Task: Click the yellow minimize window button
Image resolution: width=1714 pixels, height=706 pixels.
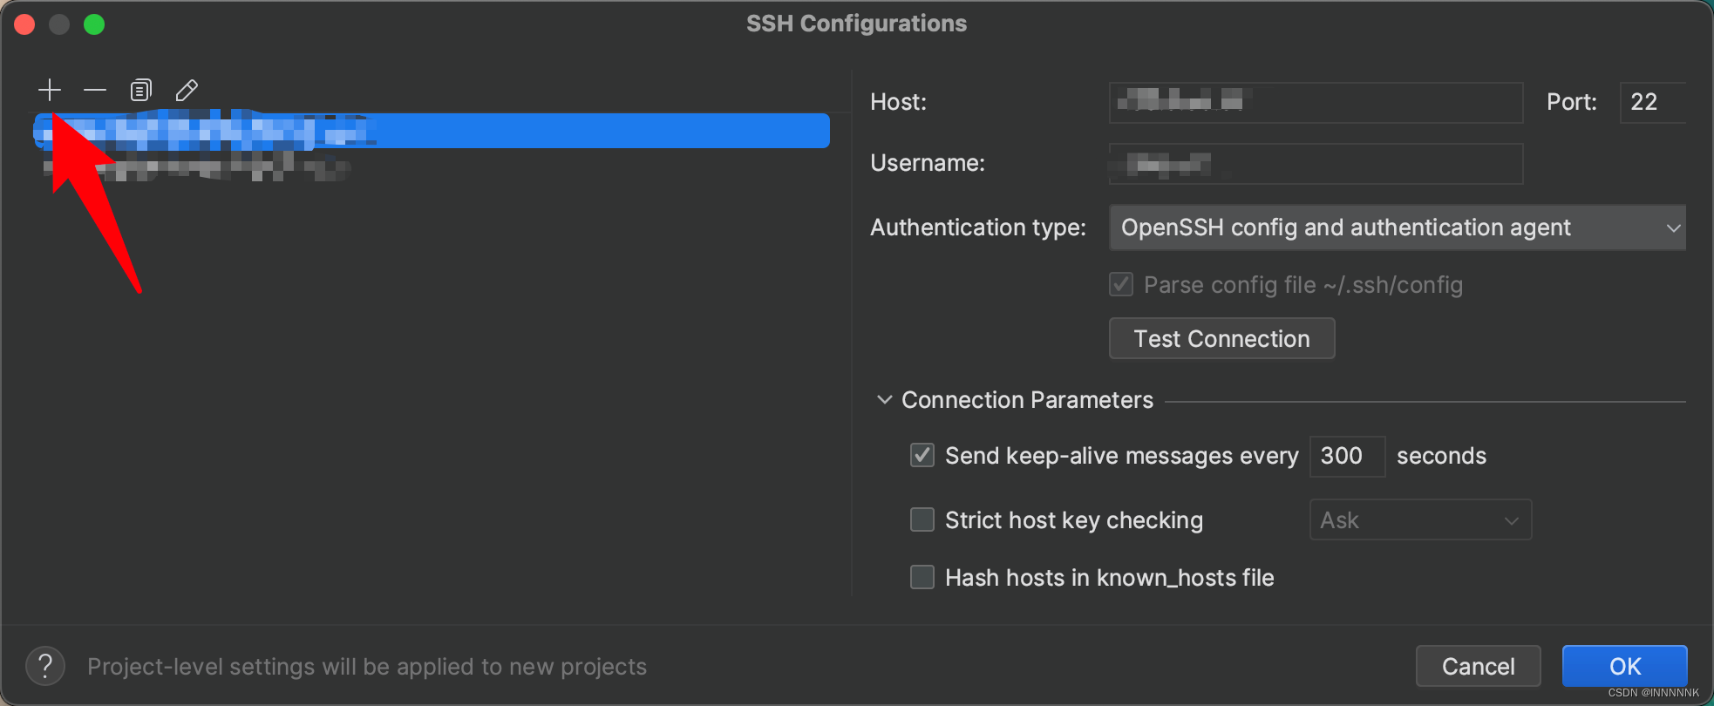Action: 59,24
